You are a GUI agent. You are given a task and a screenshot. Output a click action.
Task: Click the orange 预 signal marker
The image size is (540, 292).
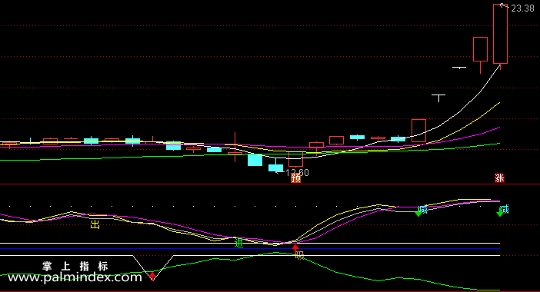pos(296,178)
